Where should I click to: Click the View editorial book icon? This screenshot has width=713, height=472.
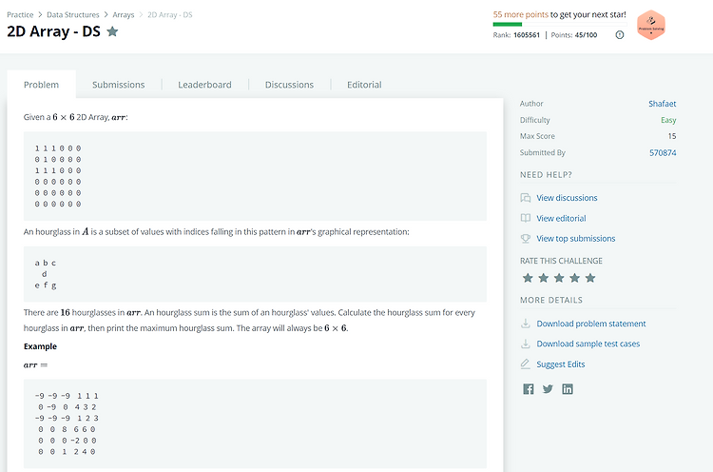point(525,219)
